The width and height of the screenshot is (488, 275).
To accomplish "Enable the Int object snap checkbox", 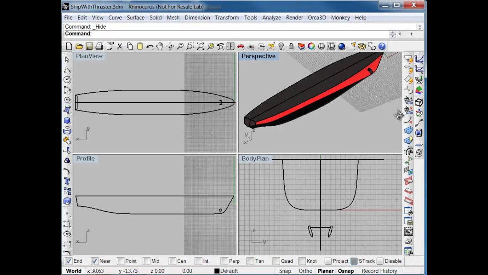I will click(198, 261).
